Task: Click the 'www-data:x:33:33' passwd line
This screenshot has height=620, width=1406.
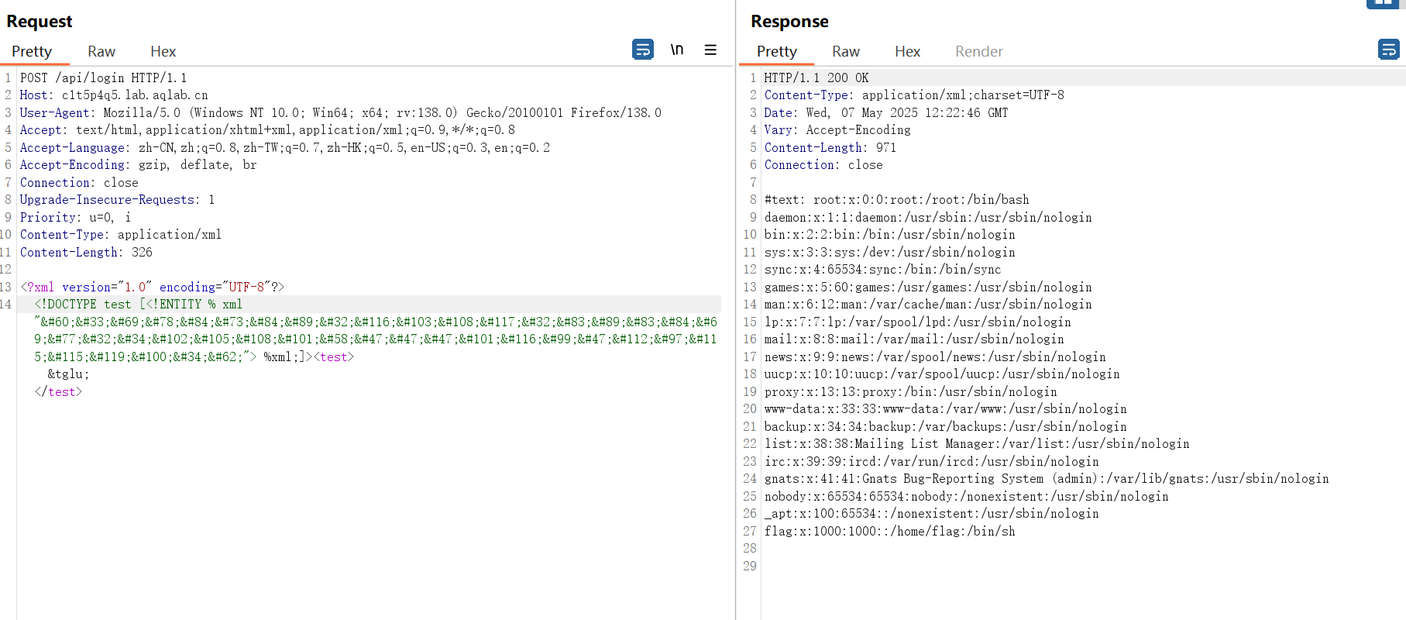Action: 946,409
